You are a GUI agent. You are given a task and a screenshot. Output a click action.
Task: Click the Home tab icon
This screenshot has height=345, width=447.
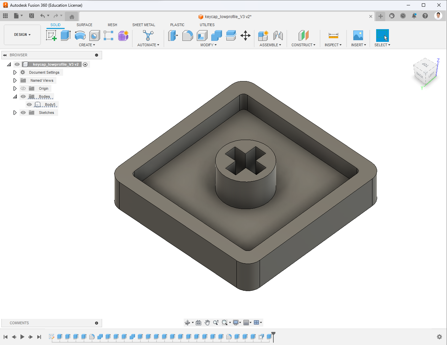(72, 17)
